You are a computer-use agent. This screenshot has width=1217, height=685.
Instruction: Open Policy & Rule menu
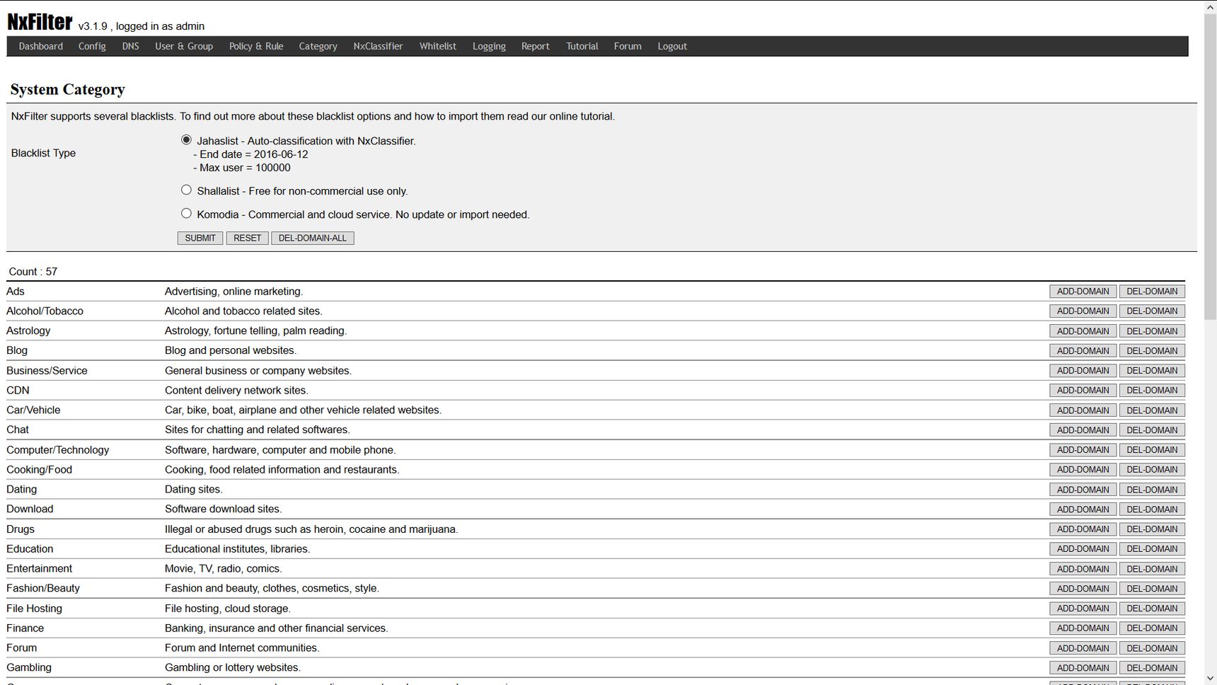click(256, 46)
